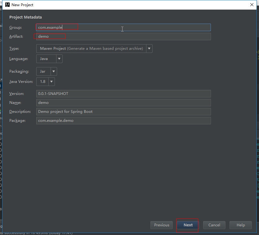
Task: Open the Language dropdown arrow
Action: point(59,59)
